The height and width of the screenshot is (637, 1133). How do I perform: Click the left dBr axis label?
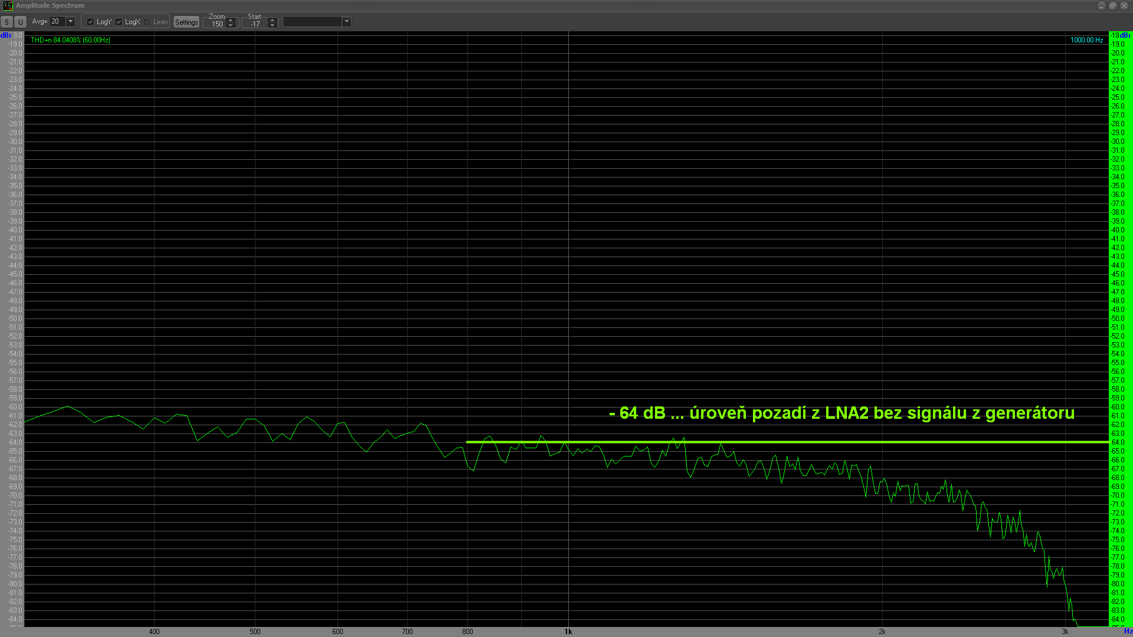pos(6,35)
